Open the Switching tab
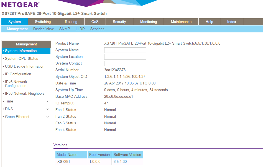 (x=43, y=22)
